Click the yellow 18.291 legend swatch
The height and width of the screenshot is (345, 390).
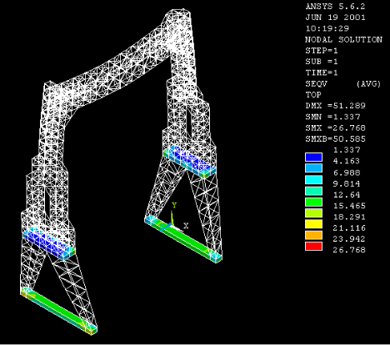(313, 224)
